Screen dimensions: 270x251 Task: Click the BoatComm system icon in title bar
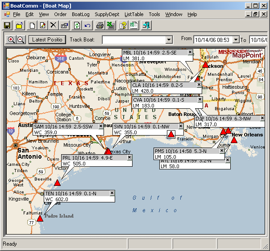pyautogui.click(x=6, y=6)
